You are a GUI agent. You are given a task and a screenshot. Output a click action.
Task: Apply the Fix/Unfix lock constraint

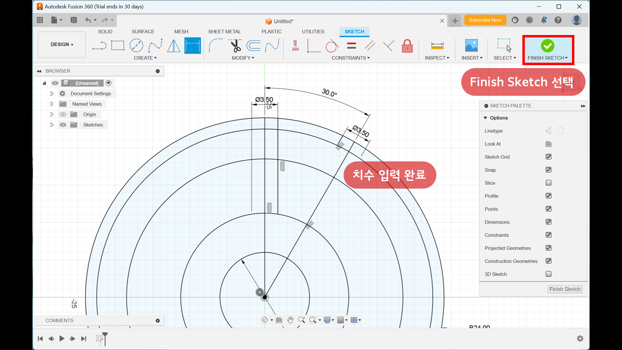click(x=407, y=46)
